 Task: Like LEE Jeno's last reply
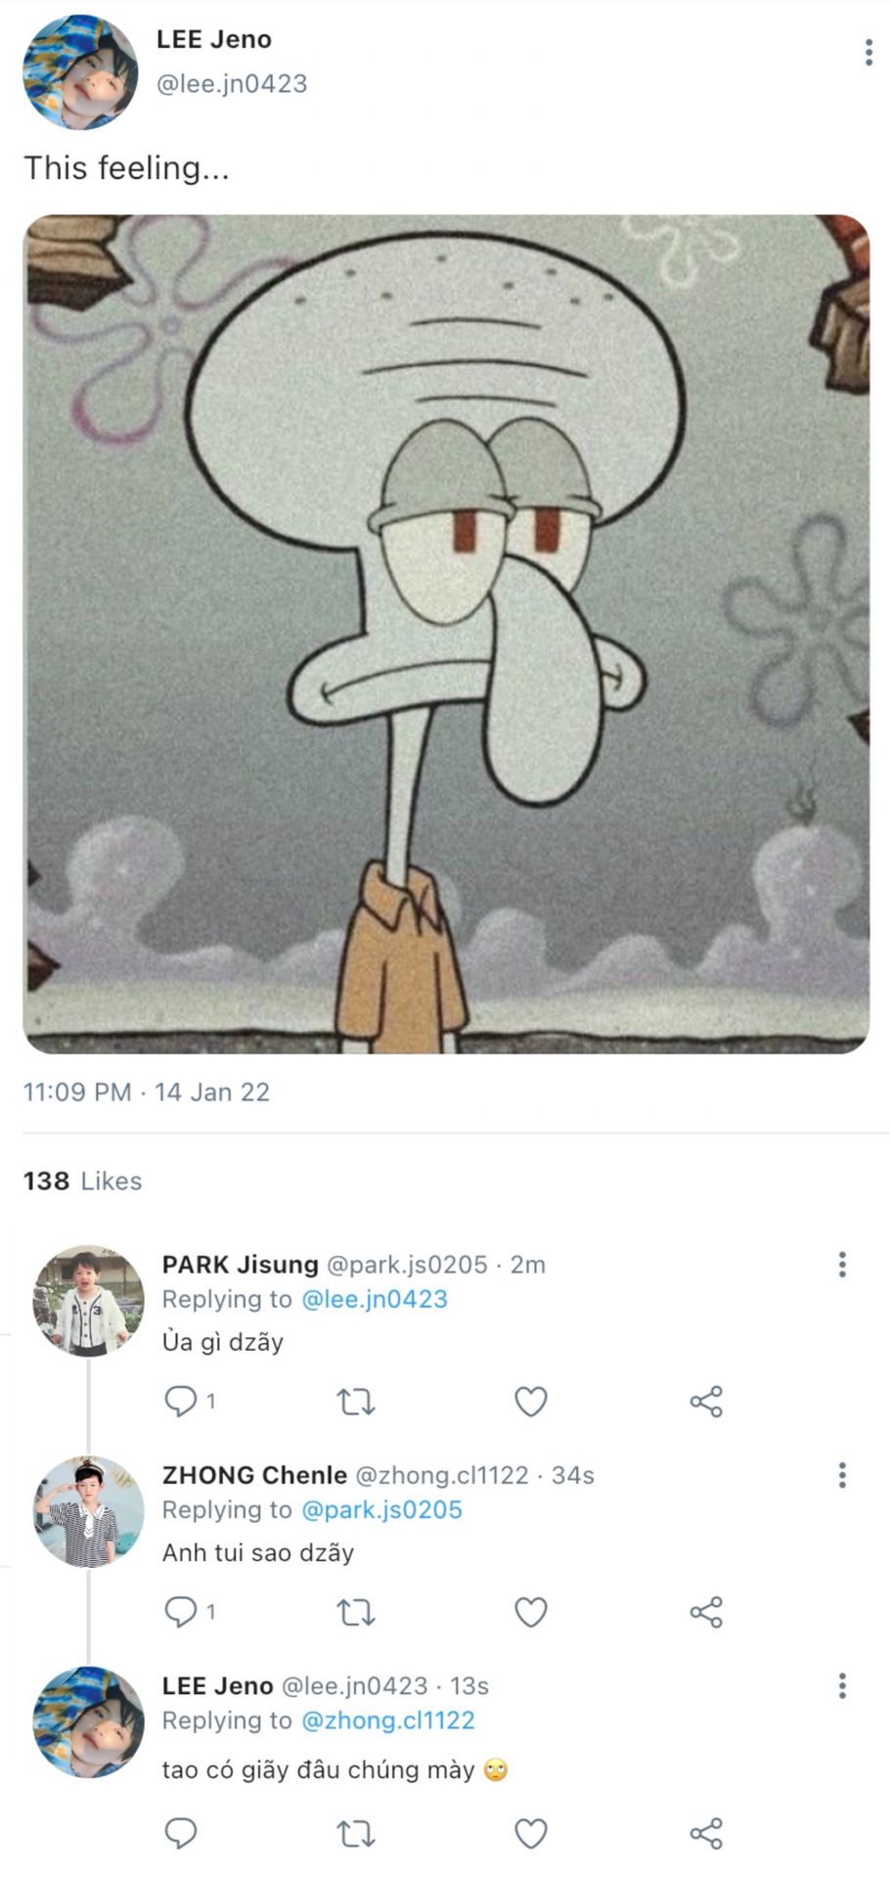(x=531, y=1834)
